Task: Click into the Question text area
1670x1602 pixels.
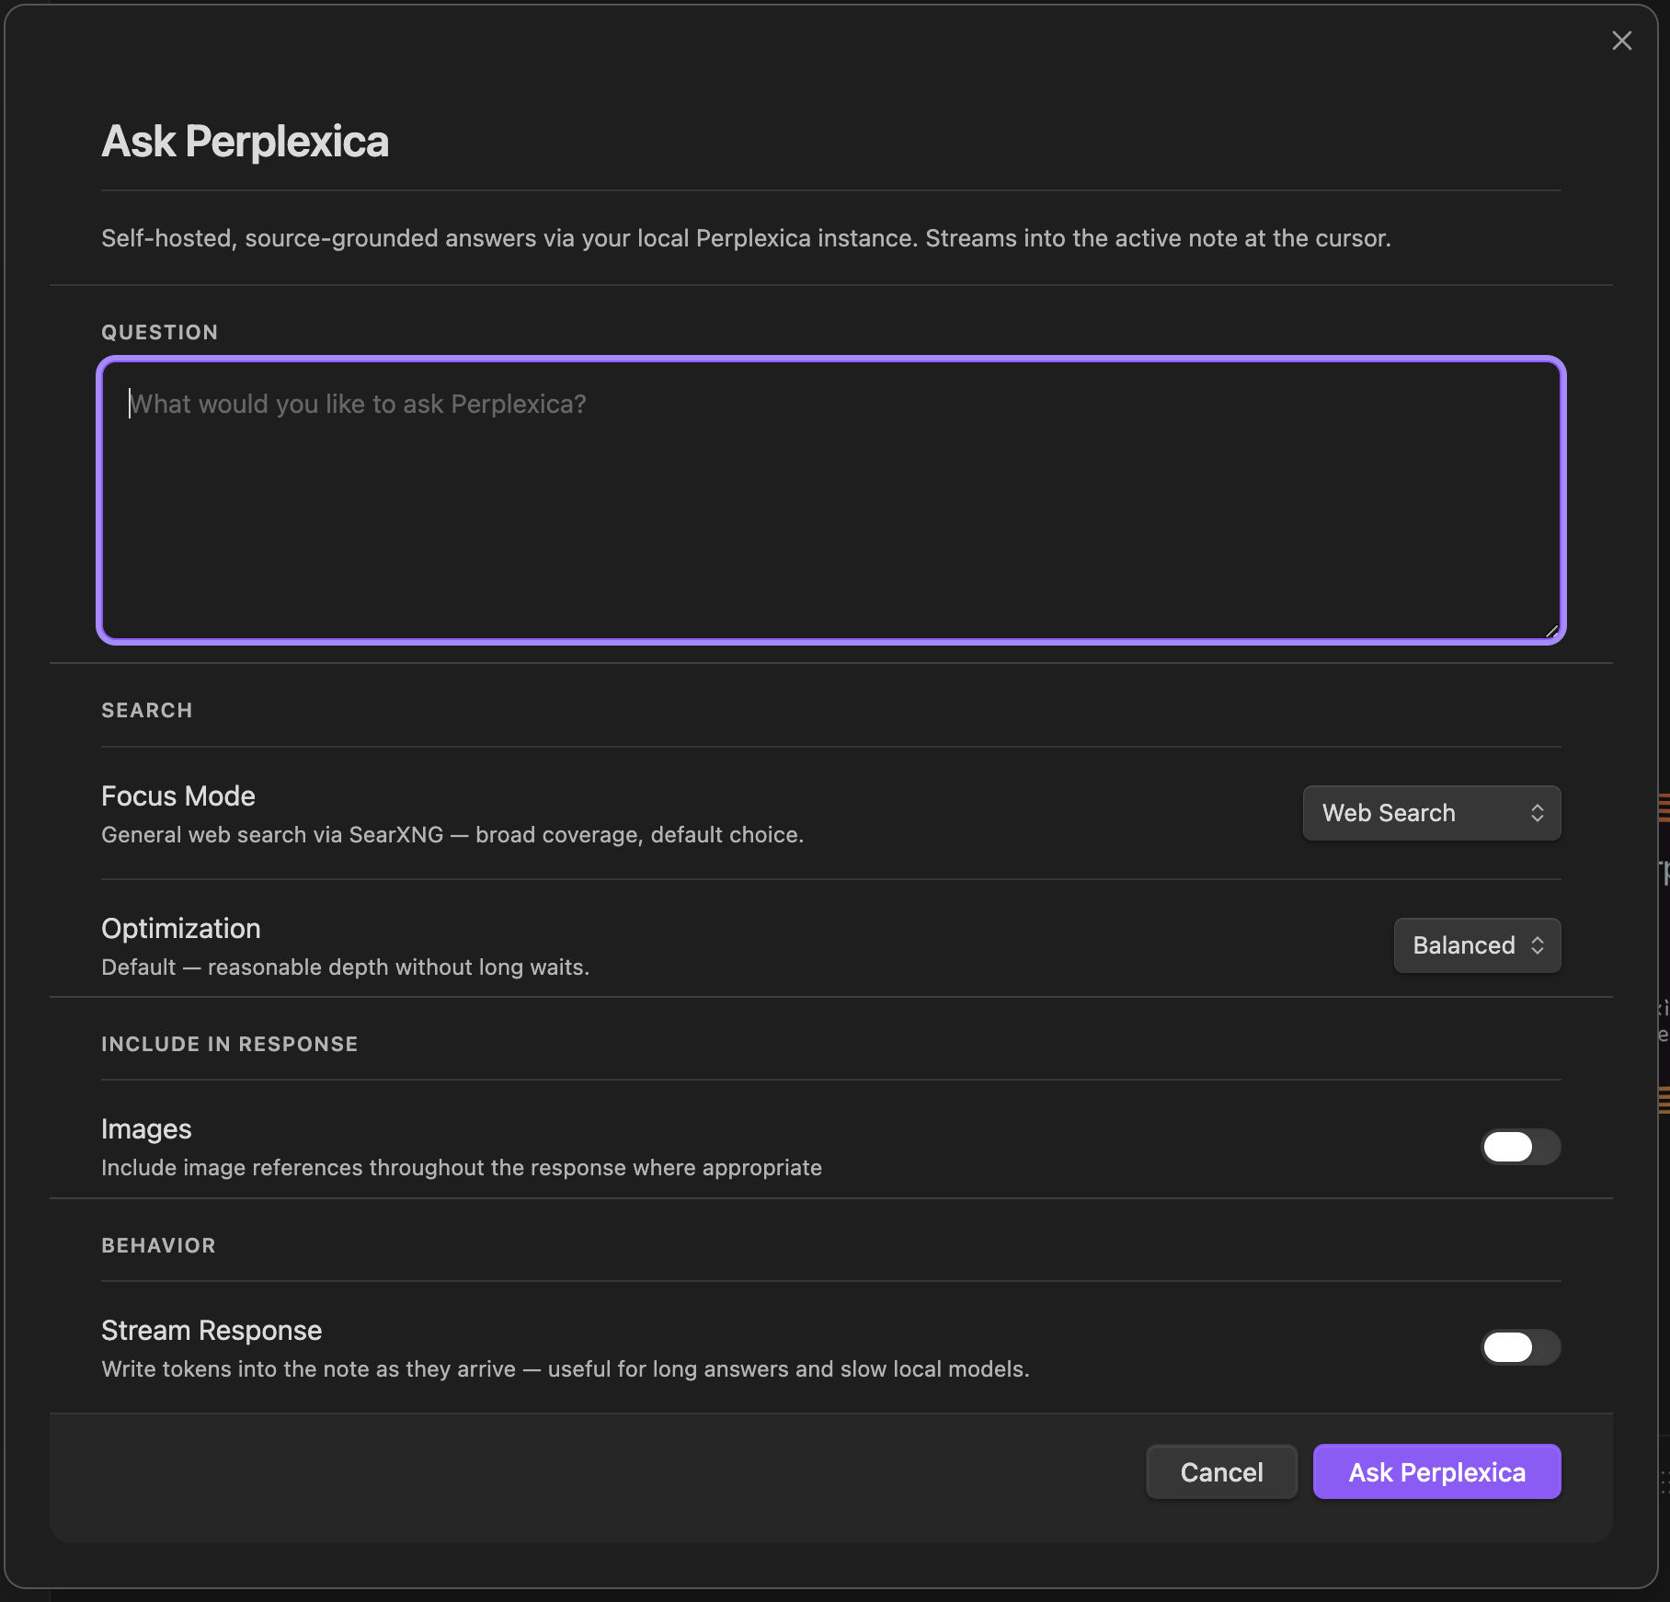Action: 831,500
